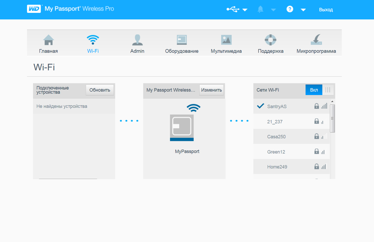
Task: Click the lock icon for Casa250
Action: pyautogui.click(x=317, y=136)
